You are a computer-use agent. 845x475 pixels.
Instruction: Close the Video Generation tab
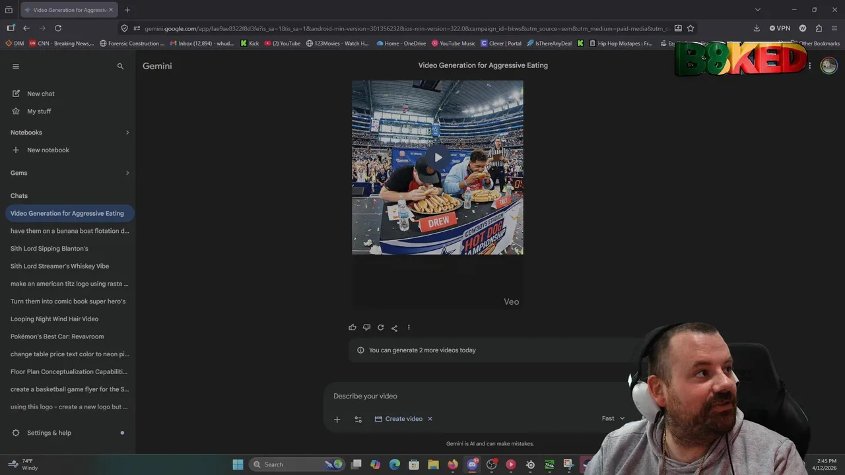tap(112, 10)
